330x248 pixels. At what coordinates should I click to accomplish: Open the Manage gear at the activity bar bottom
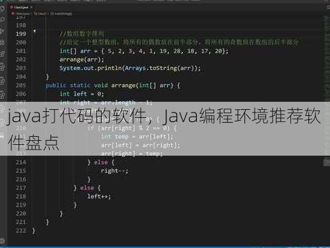[x=3, y=241]
